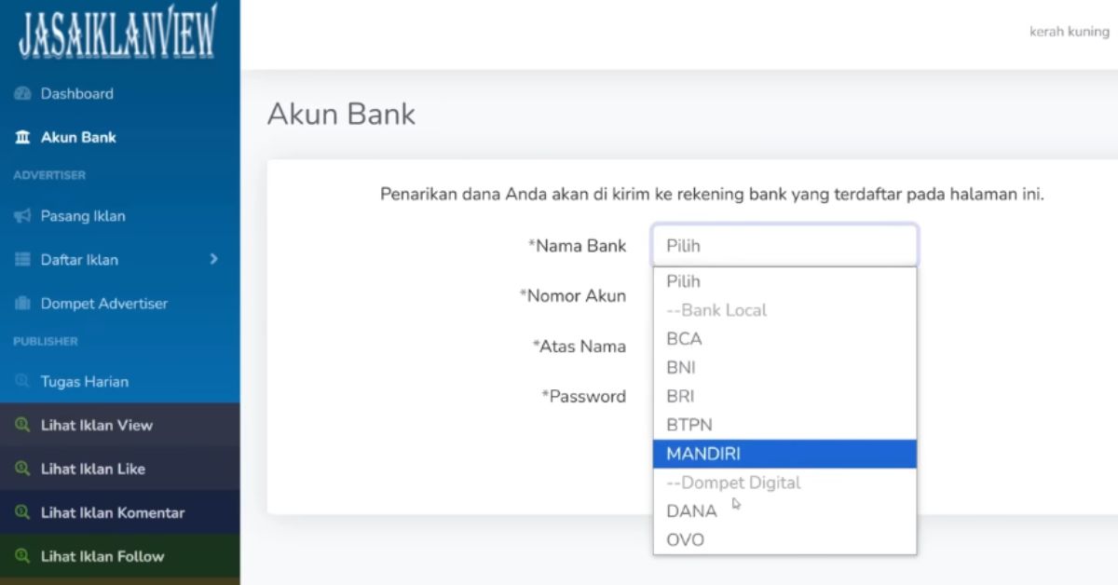
Task: Click the magnifier icon beside Tugas Harian
Action: pyautogui.click(x=22, y=382)
